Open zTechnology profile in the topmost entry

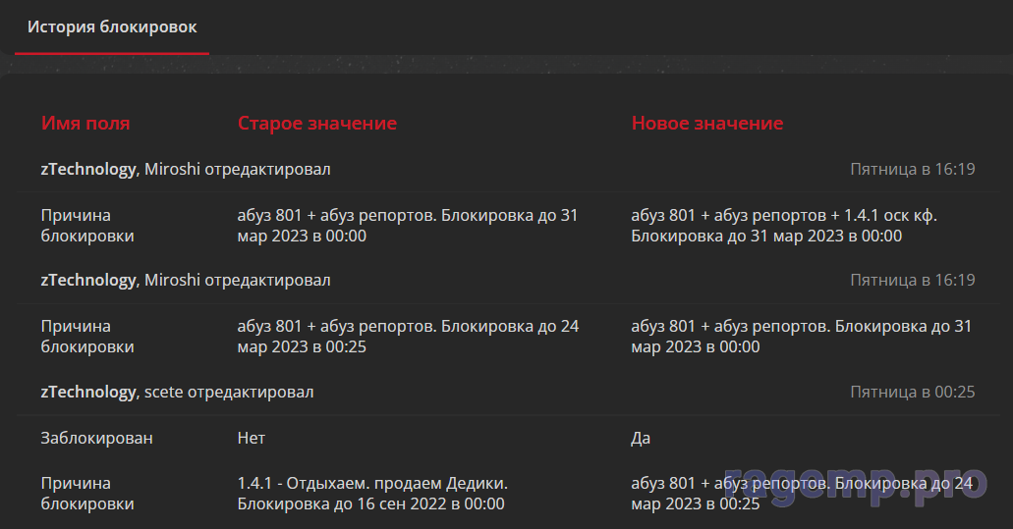[87, 170]
